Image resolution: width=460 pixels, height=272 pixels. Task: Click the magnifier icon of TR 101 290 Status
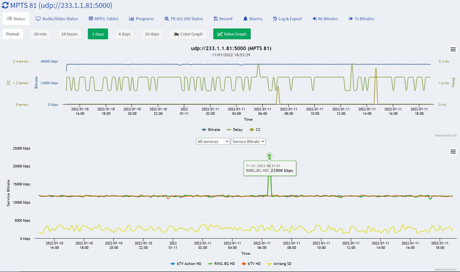coord(167,19)
